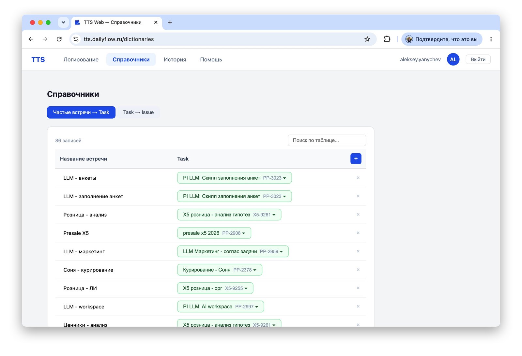
Task: Switch to Частые встречи → Task tab
Action: [x=81, y=112]
